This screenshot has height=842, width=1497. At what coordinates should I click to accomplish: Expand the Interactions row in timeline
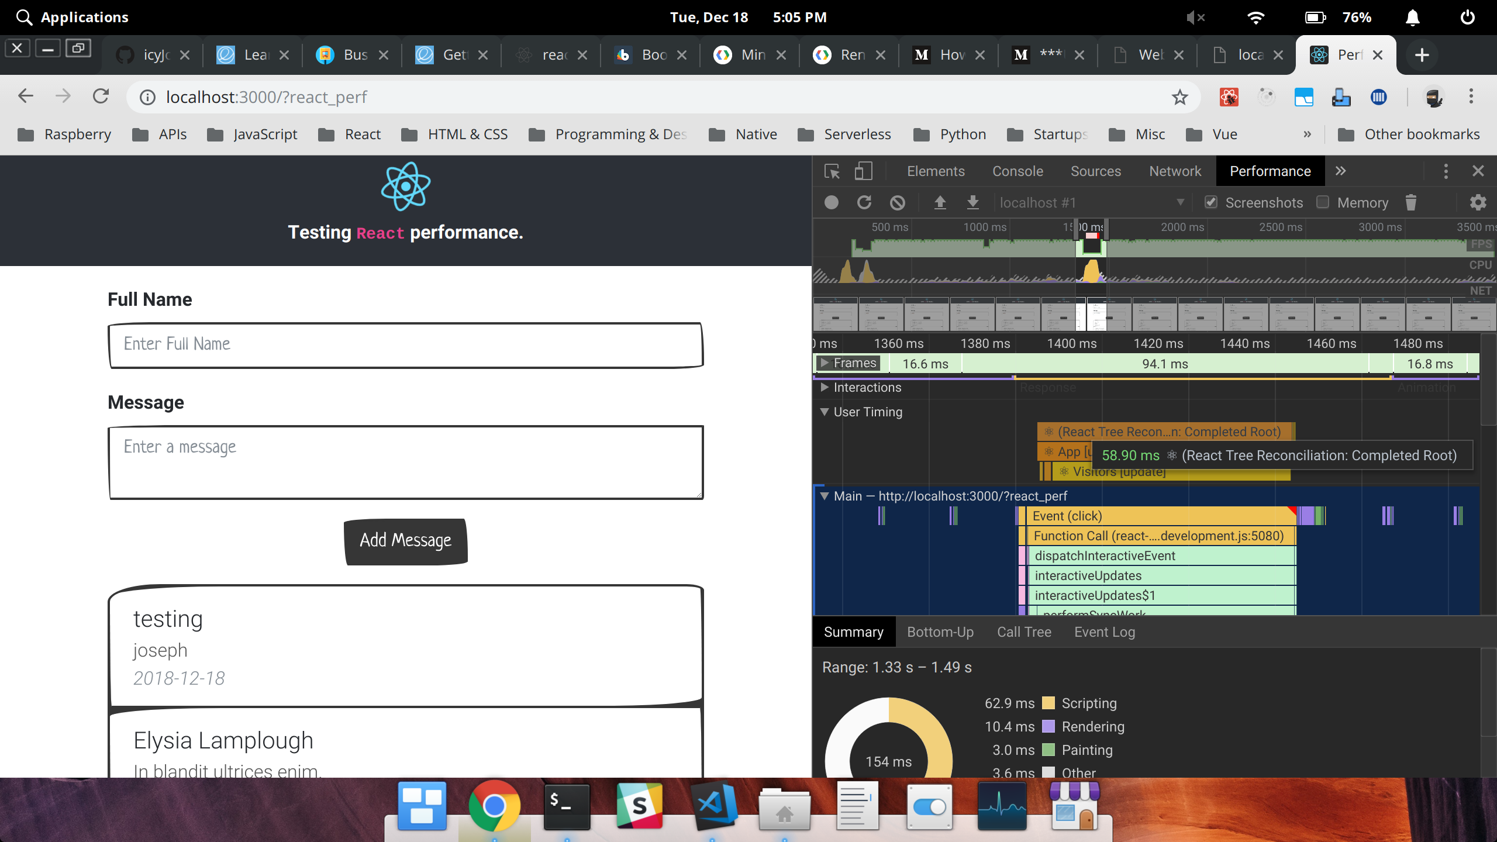point(825,387)
